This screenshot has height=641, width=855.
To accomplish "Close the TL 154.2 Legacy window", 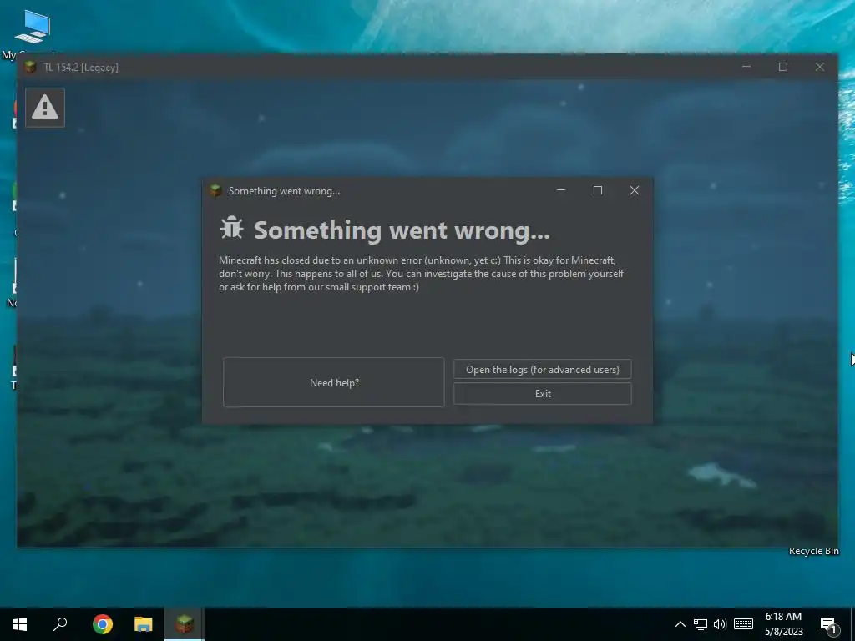I will click(x=820, y=67).
